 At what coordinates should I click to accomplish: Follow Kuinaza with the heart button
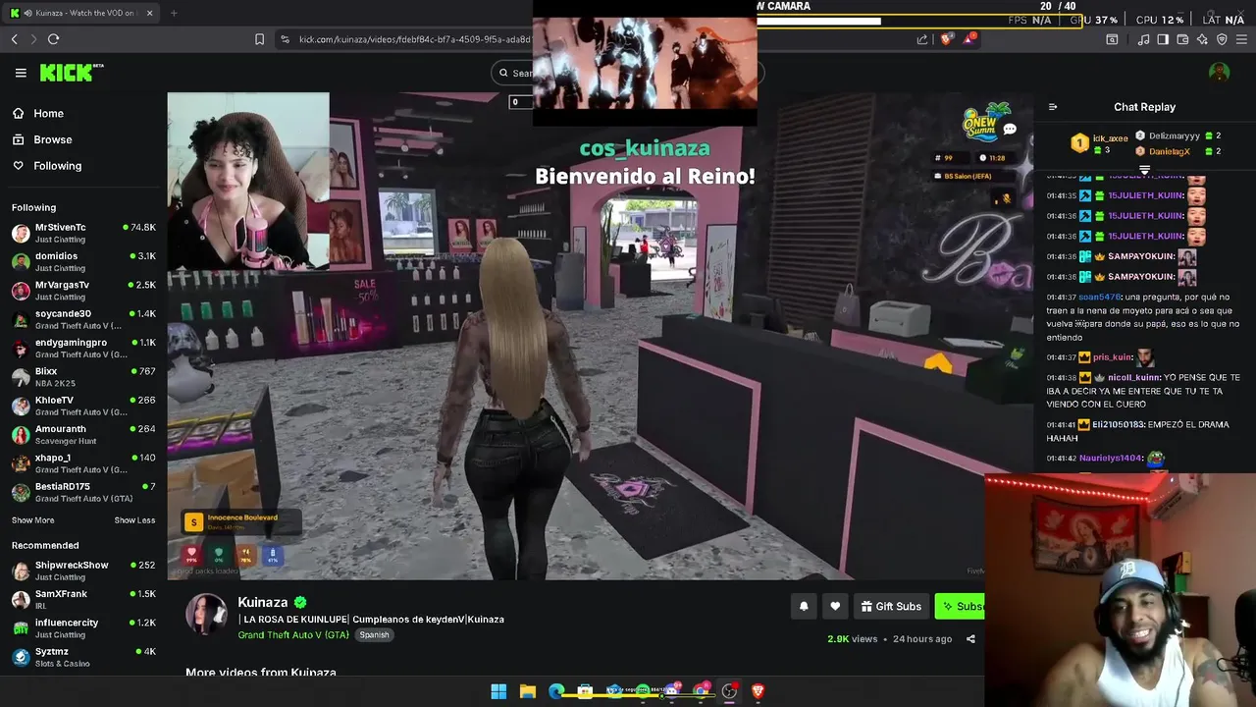pos(835,607)
